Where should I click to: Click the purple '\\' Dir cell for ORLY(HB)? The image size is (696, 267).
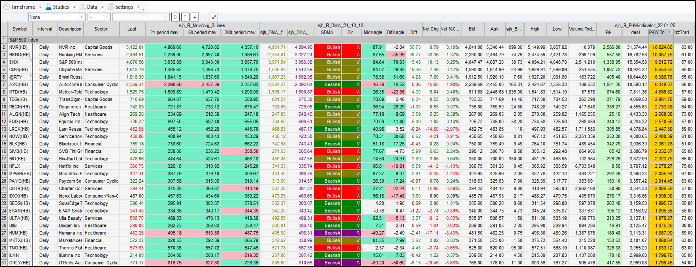351,263
